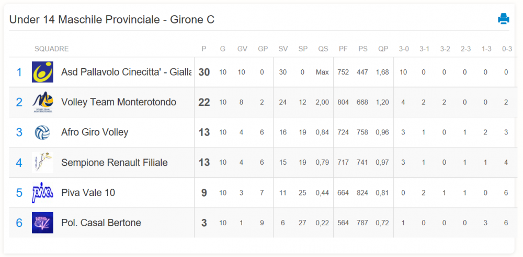Screen dimensions: 523x257
Task: Select the Afro Giro Volley name
Action: [x=95, y=132]
